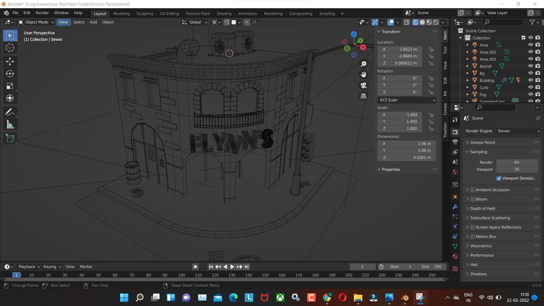Open the Tool properties tab icon
Screen dimensions: 544x306
(455, 120)
